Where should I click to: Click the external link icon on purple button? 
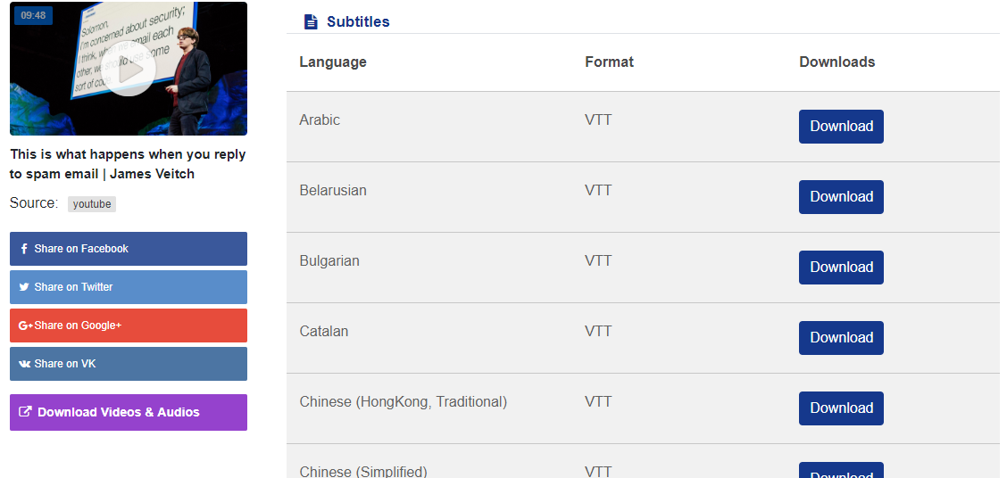26,412
